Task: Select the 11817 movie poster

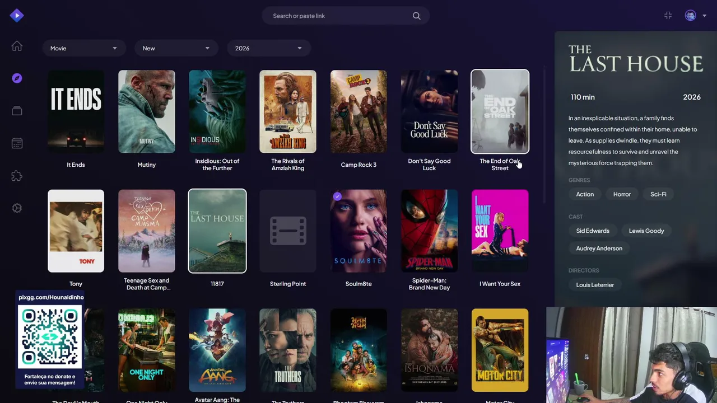Action: point(217,231)
